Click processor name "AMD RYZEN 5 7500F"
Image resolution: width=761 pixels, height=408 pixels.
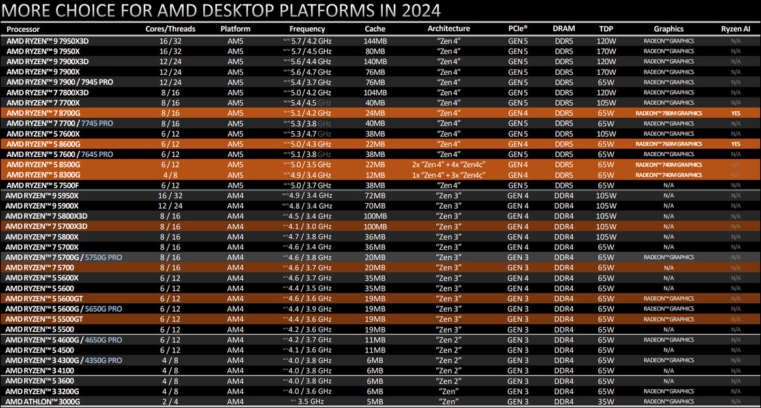coord(43,185)
